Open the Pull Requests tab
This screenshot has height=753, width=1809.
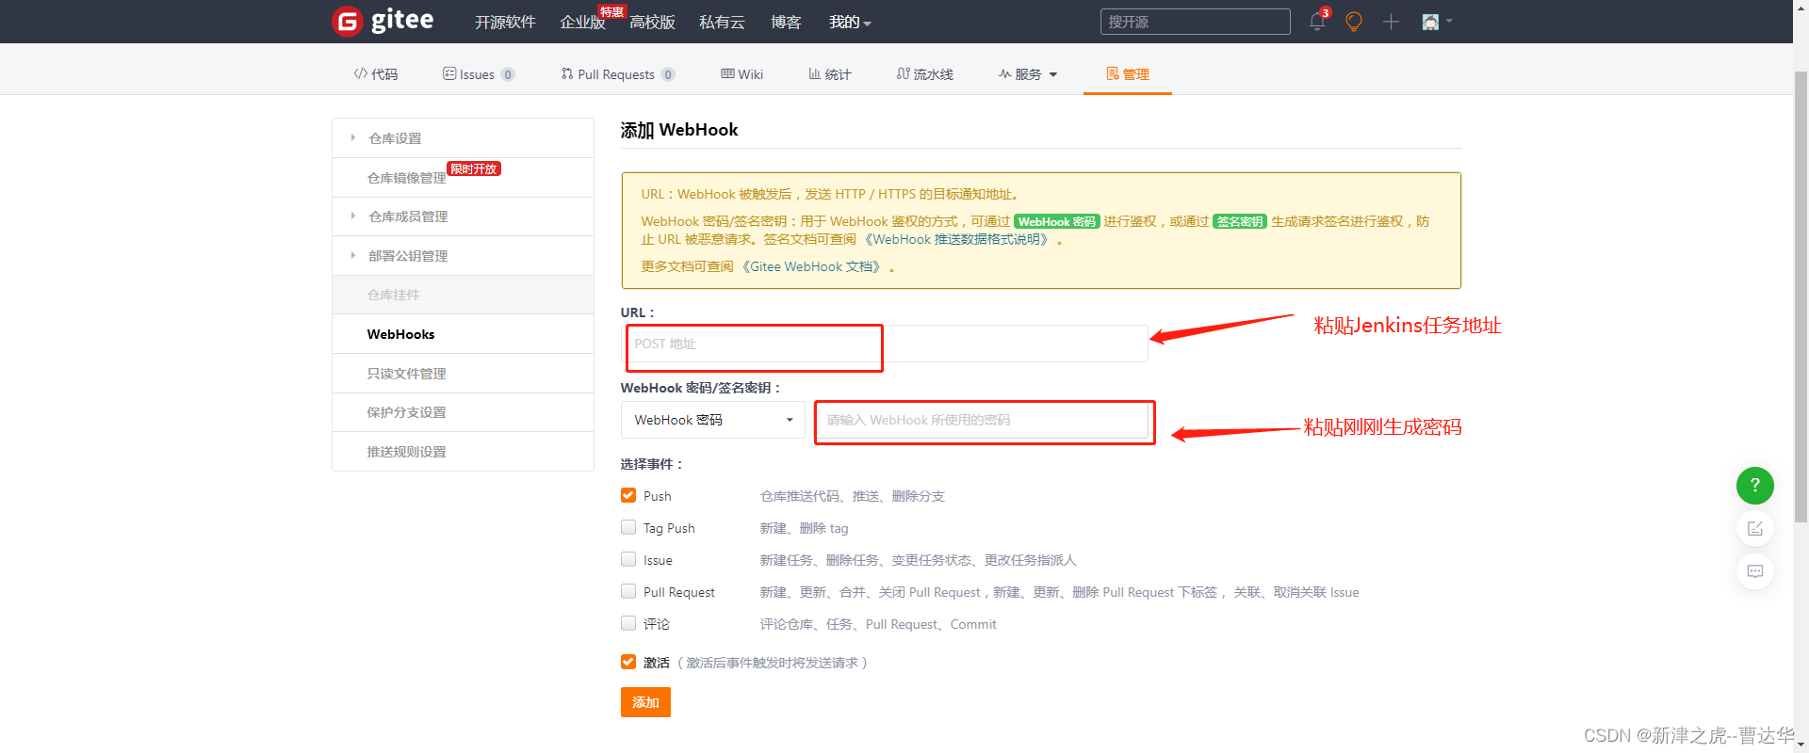[618, 74]
